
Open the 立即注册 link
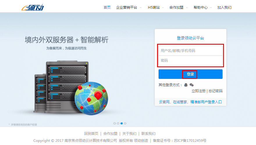(198, 91)
